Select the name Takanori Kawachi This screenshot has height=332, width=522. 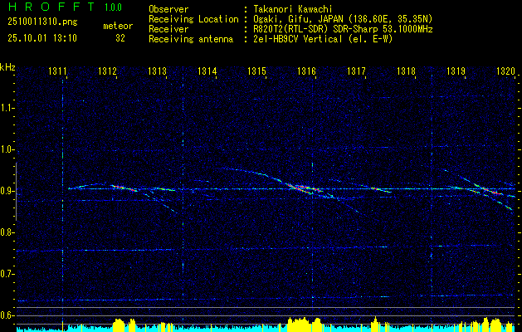click(x=292, y=9)
